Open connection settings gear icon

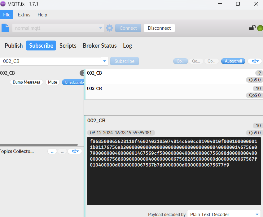110,28
